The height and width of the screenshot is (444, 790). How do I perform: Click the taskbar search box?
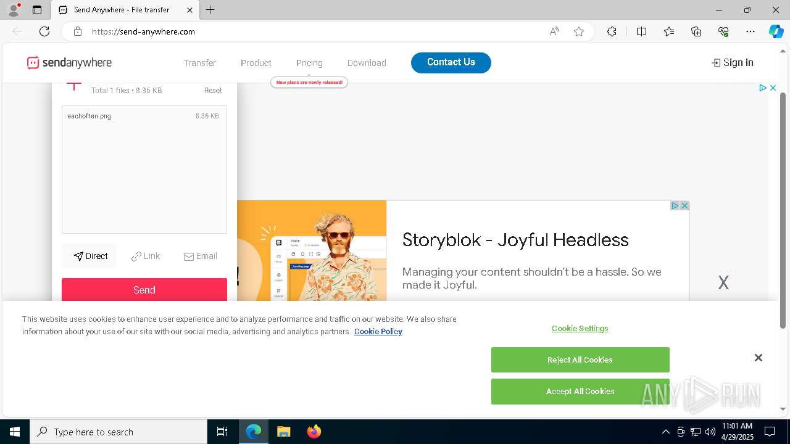click(x=118, y=432)
